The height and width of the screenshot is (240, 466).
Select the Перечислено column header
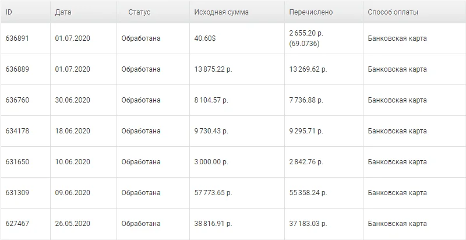pos(311,12)
